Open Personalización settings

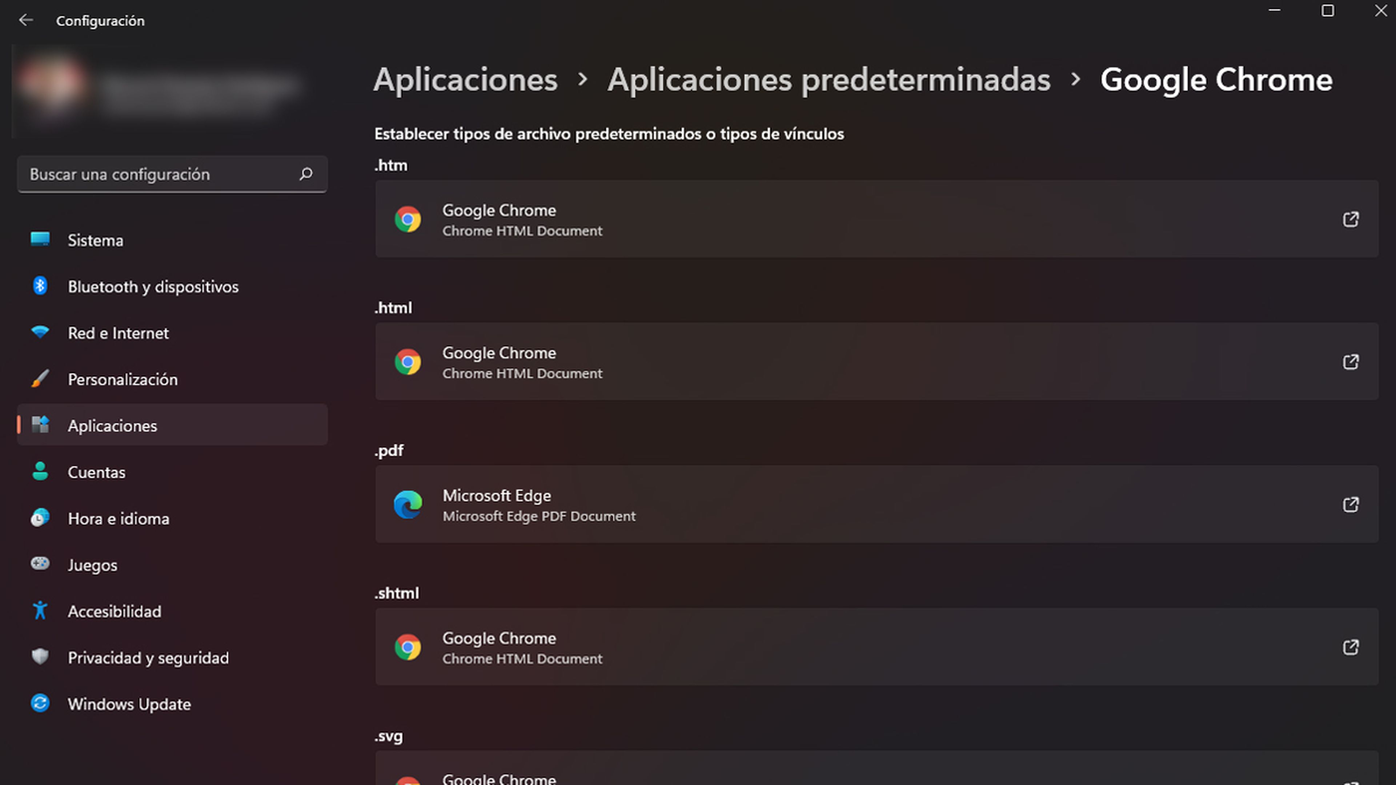click(172, 379)
